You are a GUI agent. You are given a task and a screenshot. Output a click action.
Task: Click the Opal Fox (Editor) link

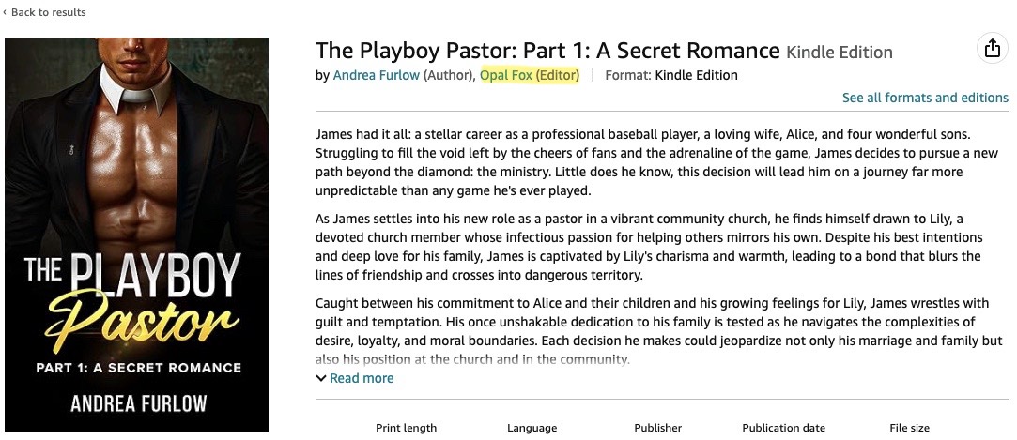[530, 75]
